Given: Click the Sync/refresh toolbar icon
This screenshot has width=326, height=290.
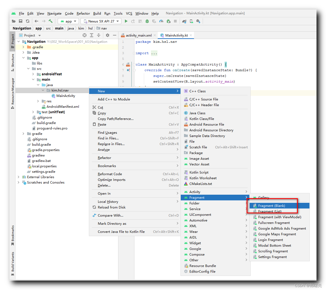Looking at the screenshot, I should point(27,21).
